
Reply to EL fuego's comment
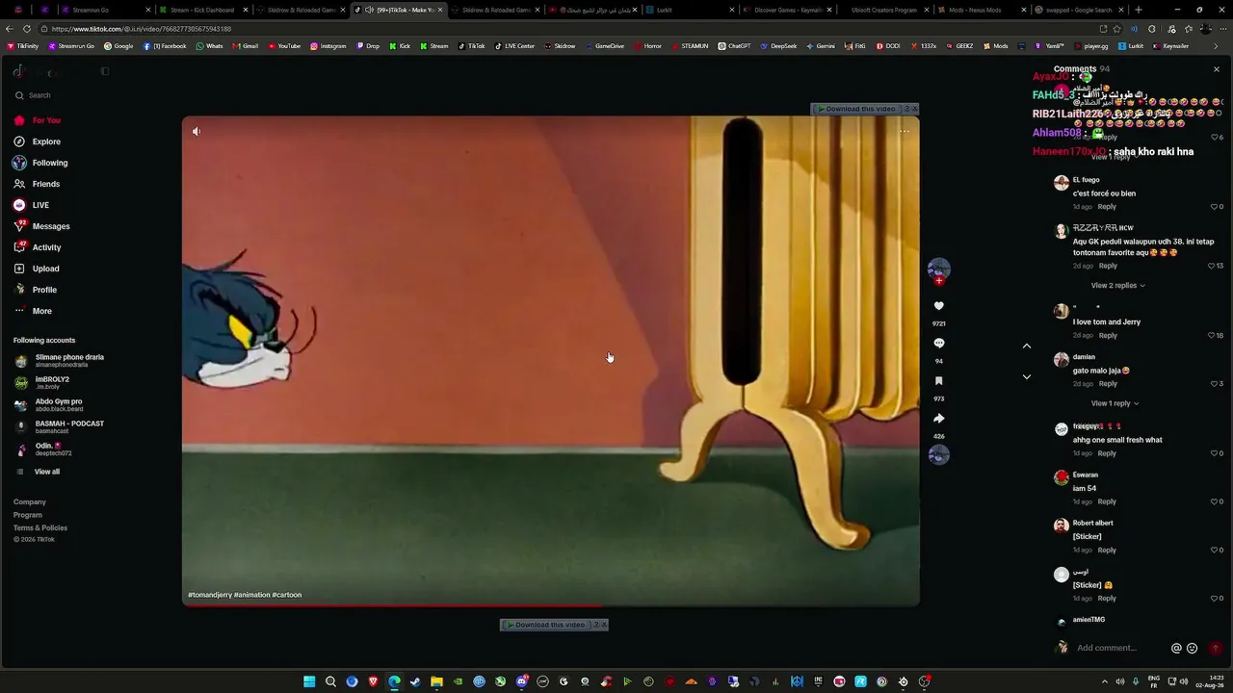pos(1107,207)
